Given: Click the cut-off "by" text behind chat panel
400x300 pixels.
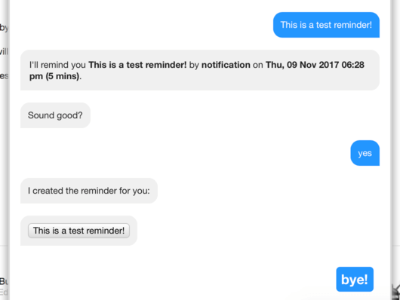Looking at the screenshot, I should [4, 28].
